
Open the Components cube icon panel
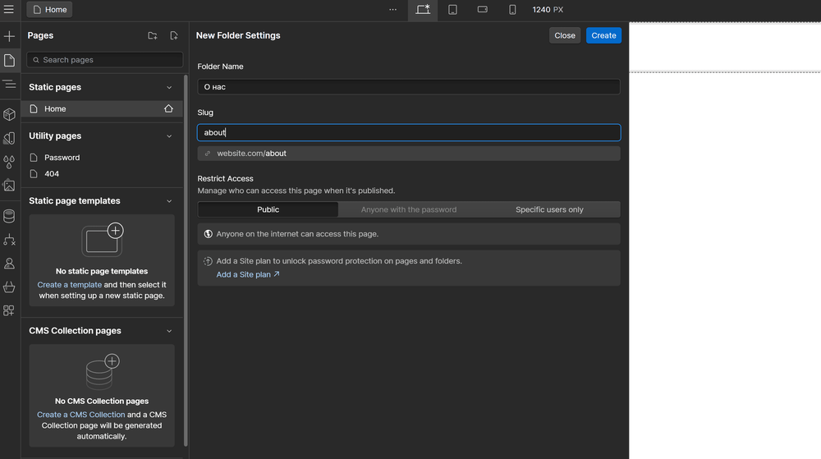tap(10, 114)
